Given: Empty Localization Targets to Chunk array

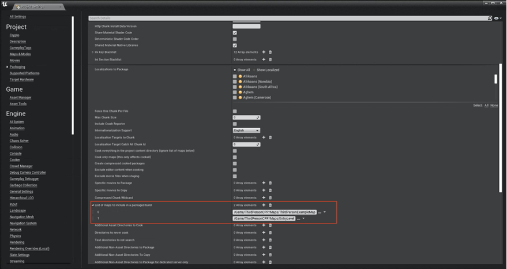Looking at the screenshot, I should tap(271, 137).
